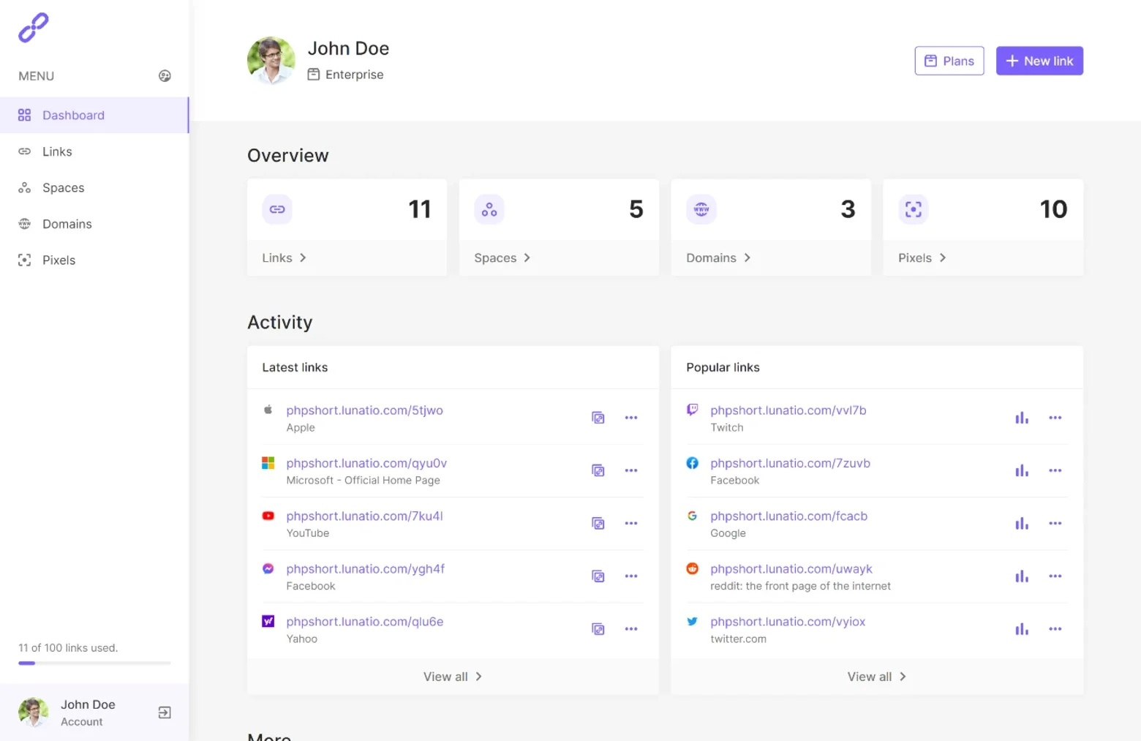Viewport: 1141px width, 741px height.
Task: Click John Doe's profile avatar in header
Action: 271,61
